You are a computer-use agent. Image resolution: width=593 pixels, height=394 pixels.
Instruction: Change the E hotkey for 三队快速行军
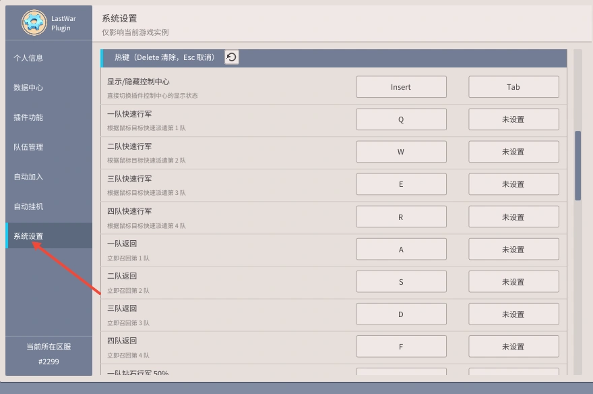[401, 184]
